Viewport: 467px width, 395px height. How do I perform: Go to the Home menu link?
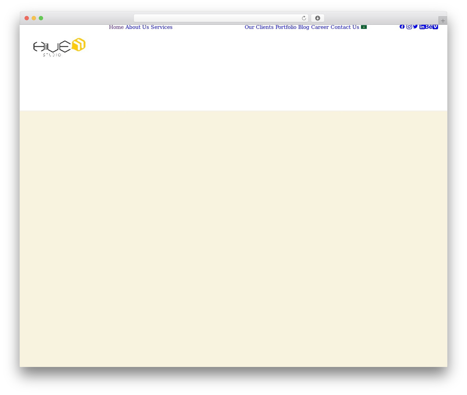pyautogui.click(x=116, y=27)
